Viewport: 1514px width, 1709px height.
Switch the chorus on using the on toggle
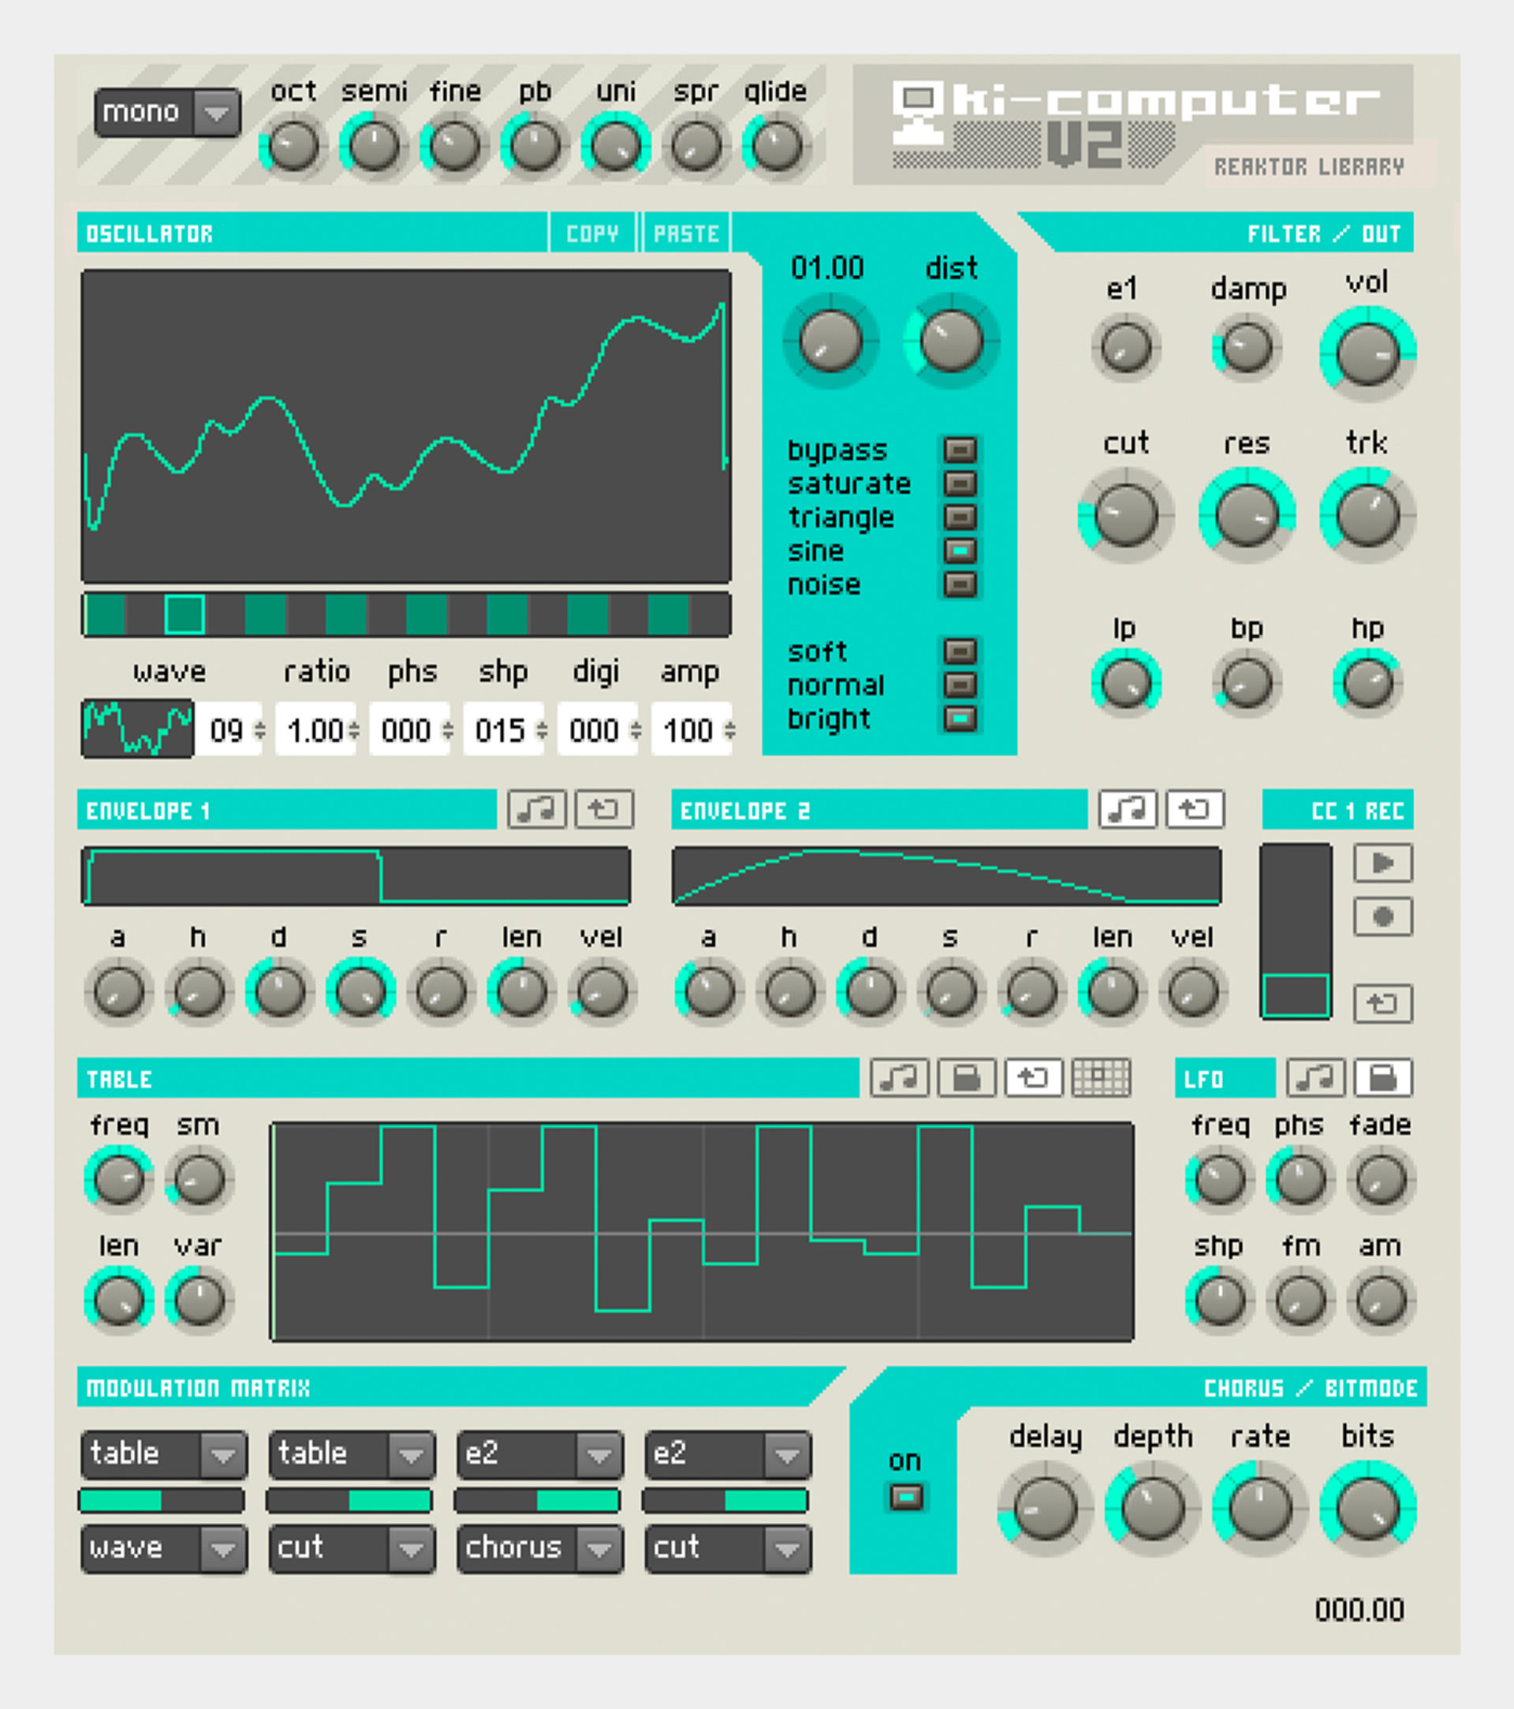pyautogui.click(x=905, y=1497)
